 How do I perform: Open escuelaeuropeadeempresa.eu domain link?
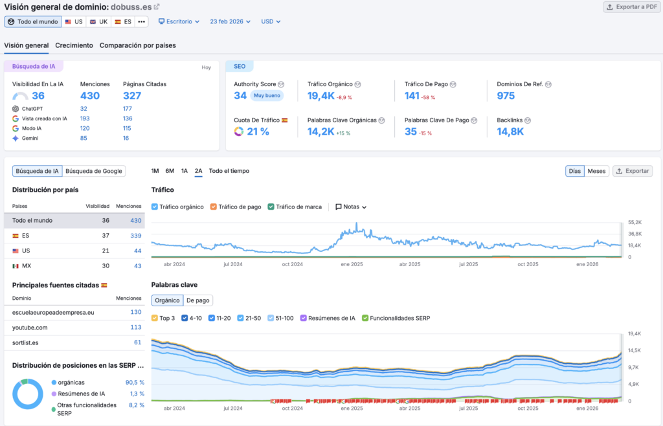pyautogui.click(x=53, y=312)
